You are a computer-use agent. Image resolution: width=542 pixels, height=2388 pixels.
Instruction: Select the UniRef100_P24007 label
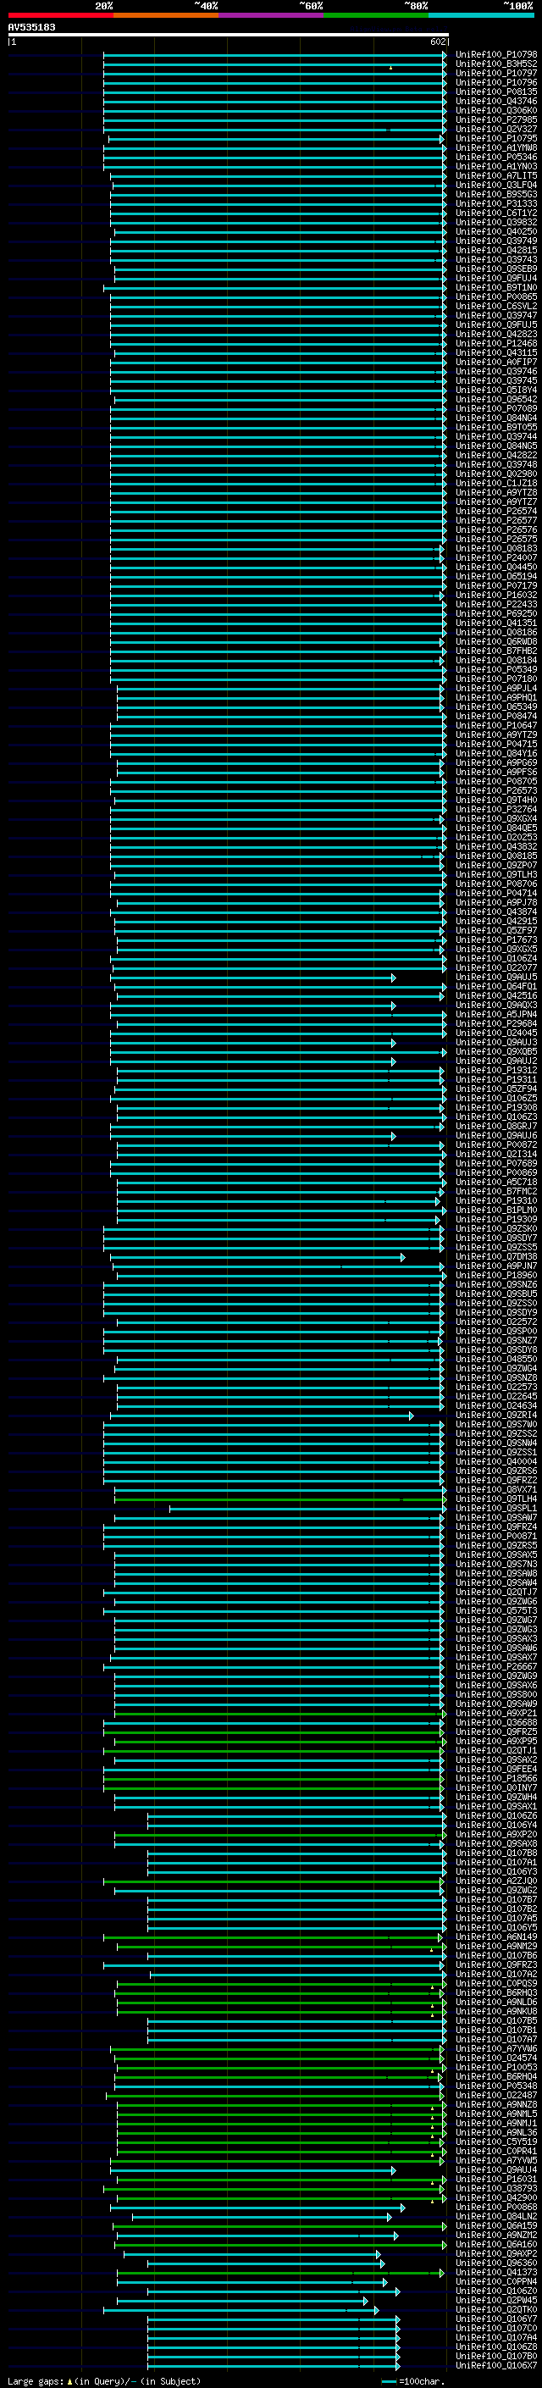496,558
